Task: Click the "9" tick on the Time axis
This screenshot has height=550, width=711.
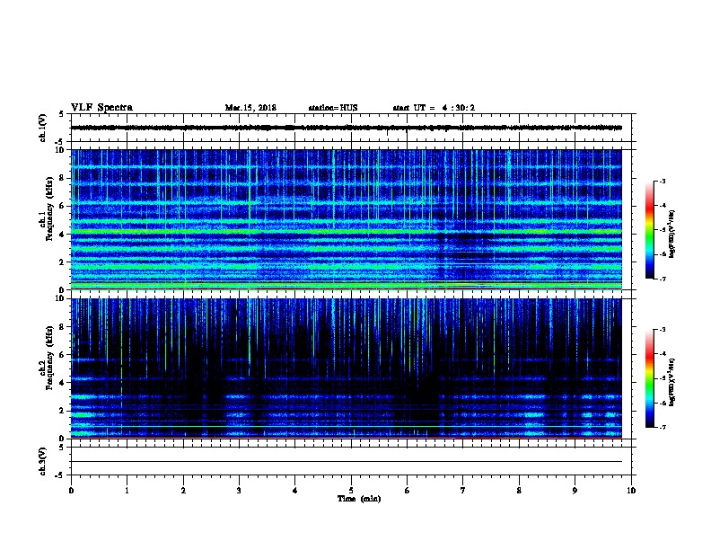Action: 575,490
